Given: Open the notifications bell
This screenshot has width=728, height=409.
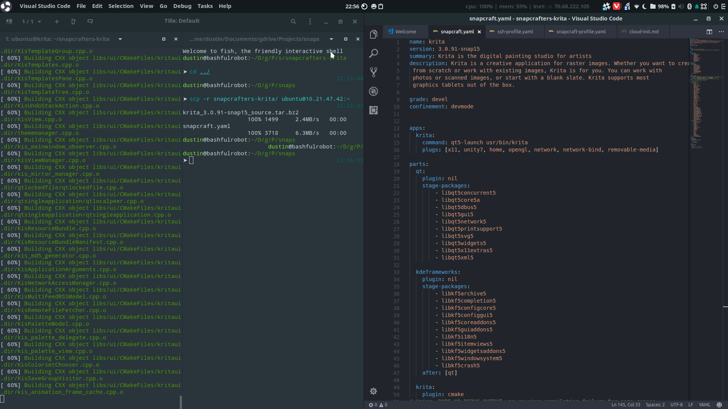Looking at the screenshot, I should coord(697,6).
